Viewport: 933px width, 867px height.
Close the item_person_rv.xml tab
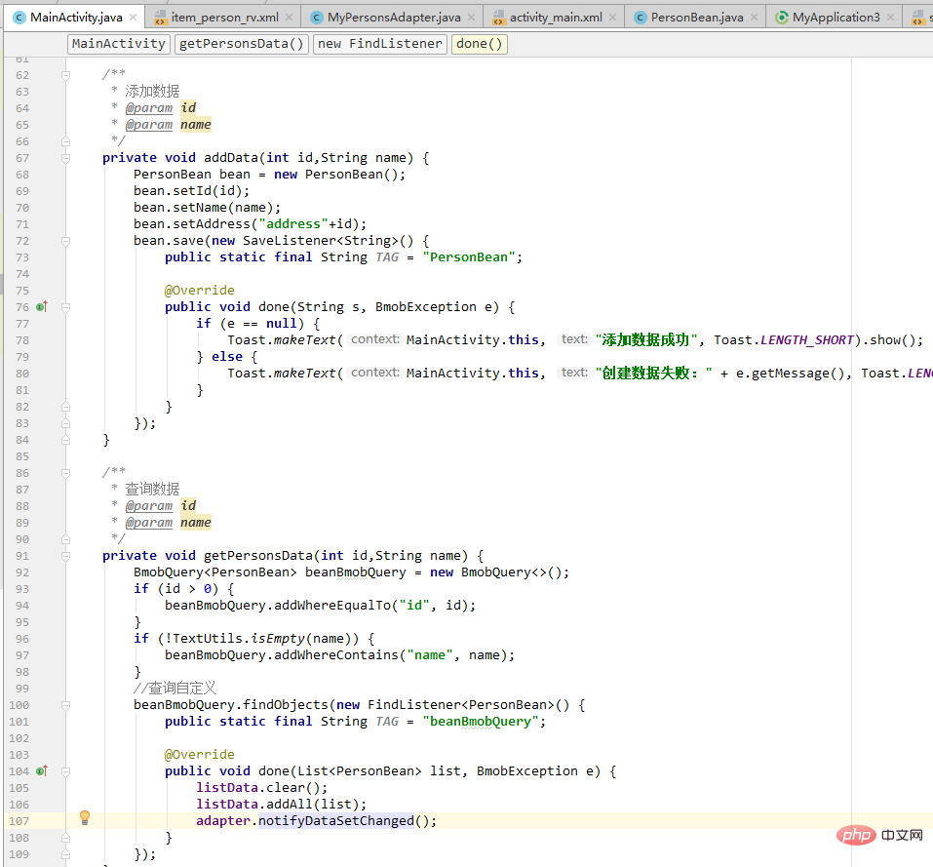[290, 18]
